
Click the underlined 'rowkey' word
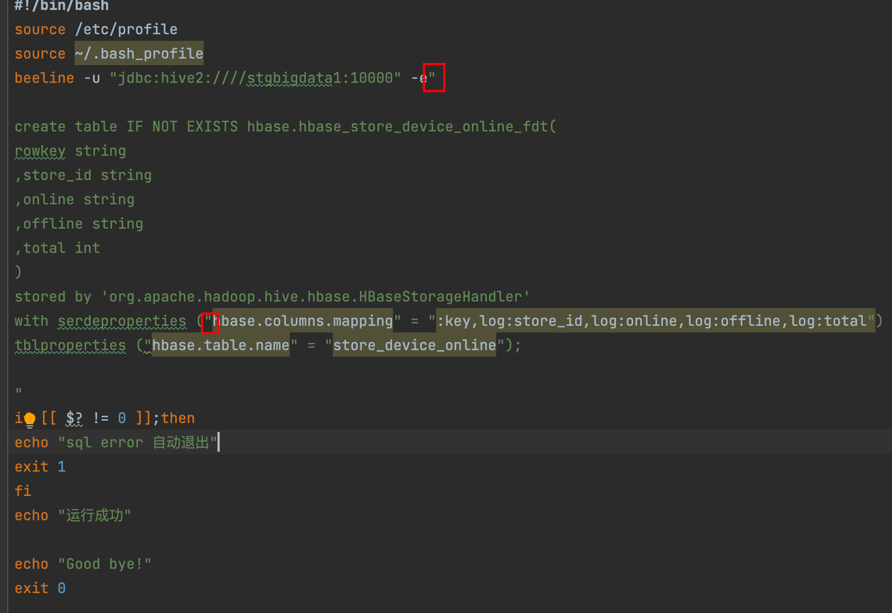coord(40,151)
